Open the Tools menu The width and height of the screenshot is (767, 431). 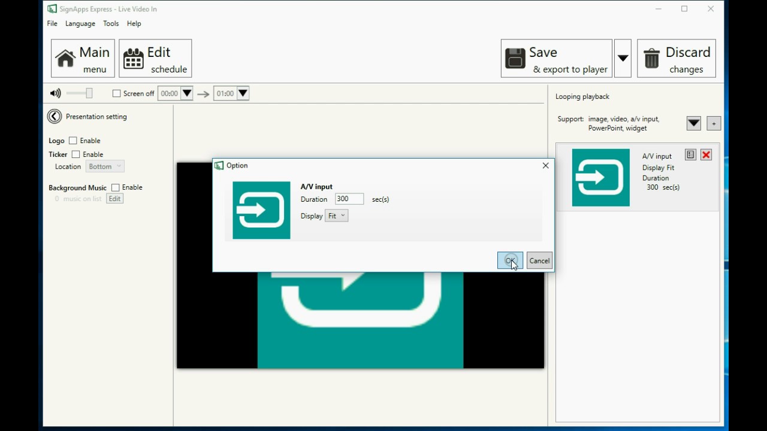coord(111,23)
